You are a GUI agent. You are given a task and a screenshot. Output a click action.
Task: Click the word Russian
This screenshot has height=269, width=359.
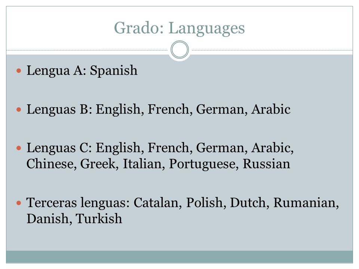coord(266,164)
